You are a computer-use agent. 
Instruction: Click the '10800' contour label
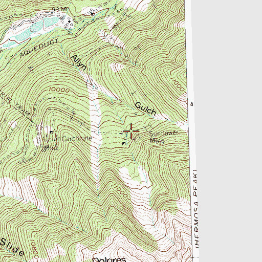tap(34, 249)
